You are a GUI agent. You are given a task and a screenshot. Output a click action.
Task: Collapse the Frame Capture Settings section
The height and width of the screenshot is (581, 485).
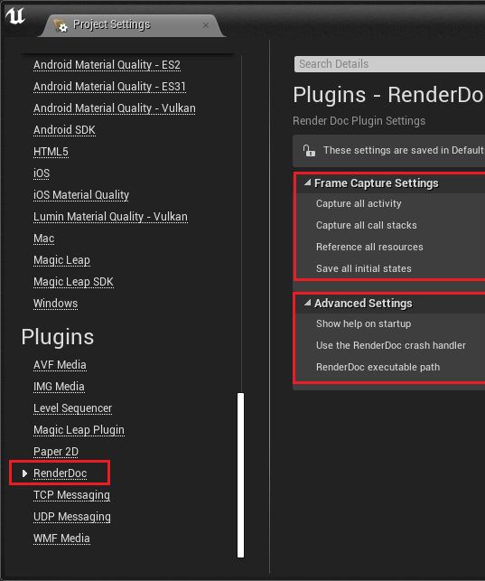coord(307,183)
